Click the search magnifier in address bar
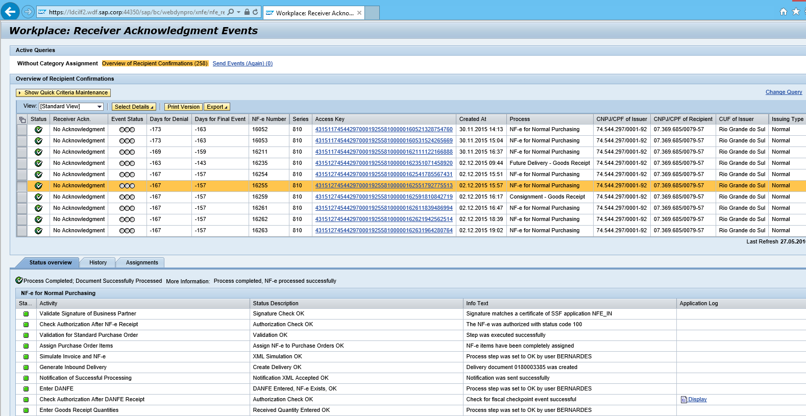Viewport: 806px width, 416px height. point(231,12)
